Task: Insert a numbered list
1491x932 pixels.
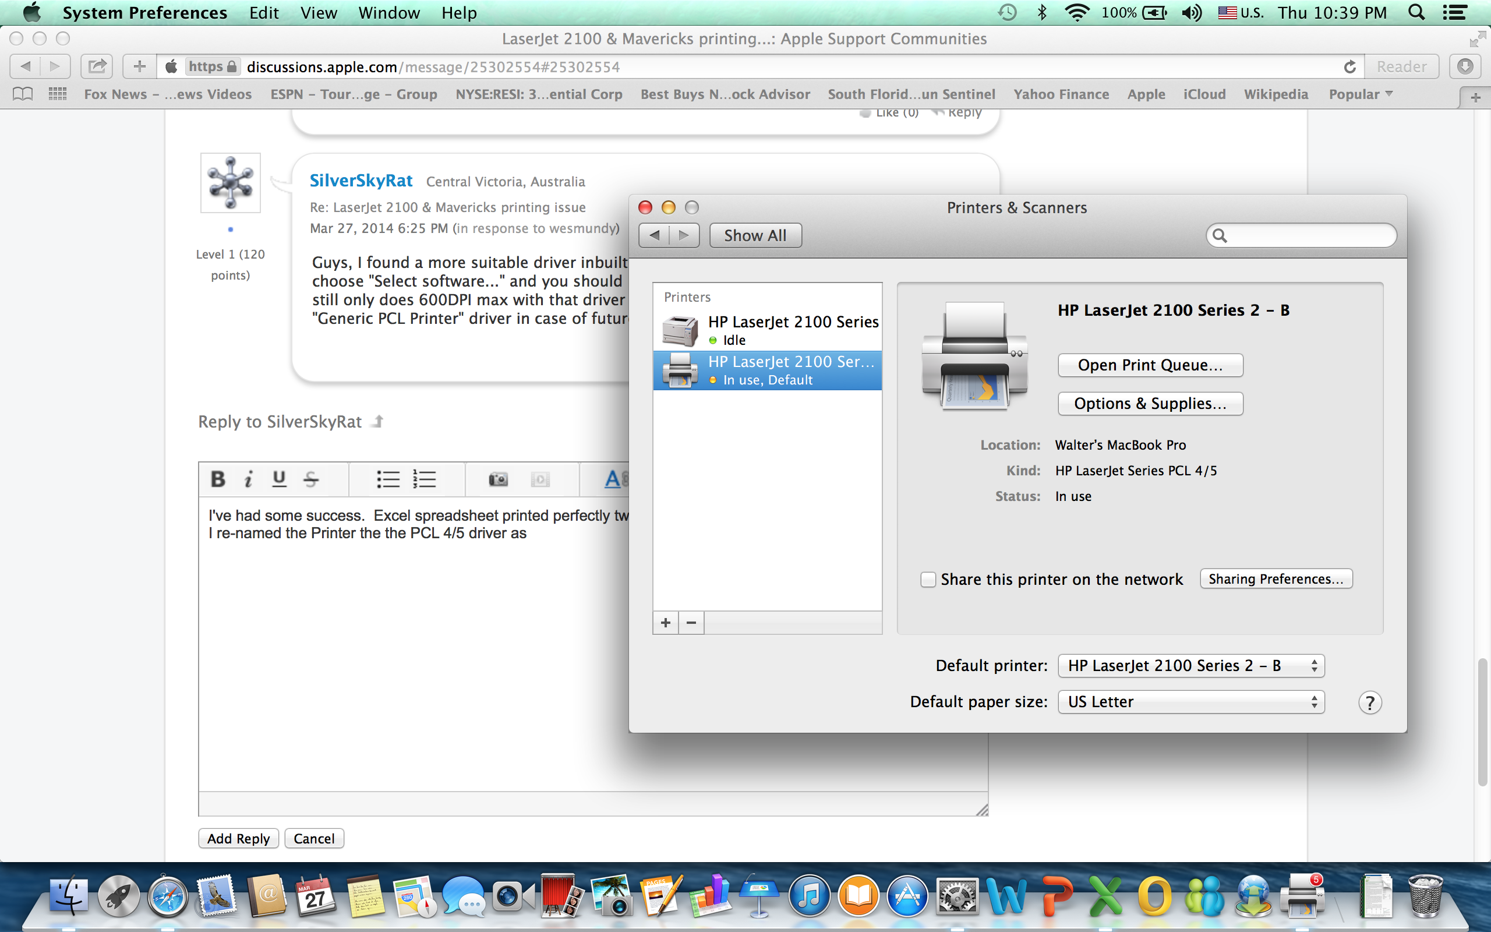Action: point(425,479)
